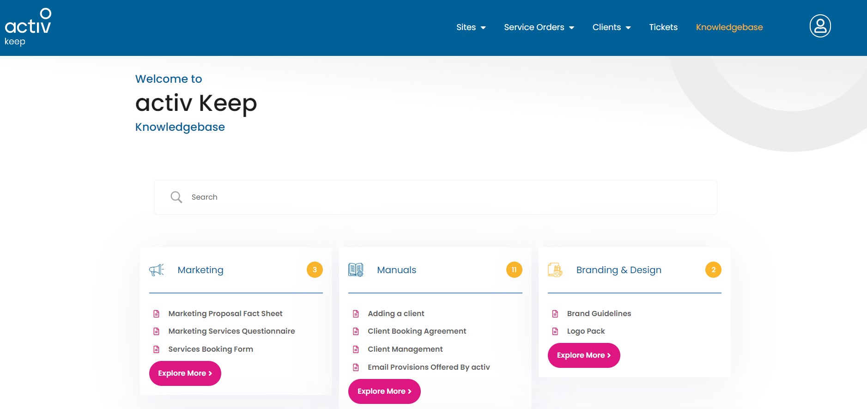Click the Manuals book icon
This screenshot has height=409, width=867.
[356, 270]
